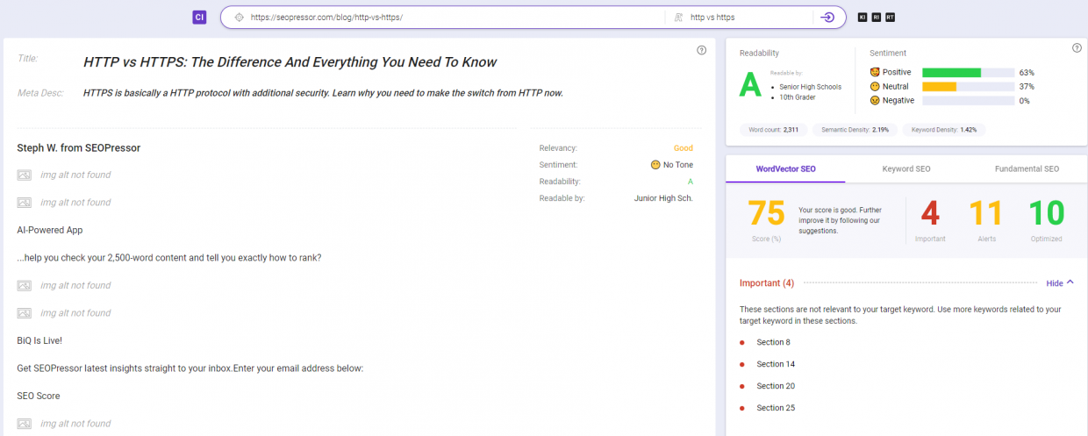Select Section 8 in the list
1088x436 pixels.
pyautogui.click(x=773, y=342)
